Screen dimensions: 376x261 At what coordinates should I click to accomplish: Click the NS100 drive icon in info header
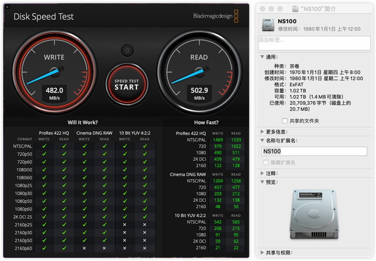(x=268, y=25)
